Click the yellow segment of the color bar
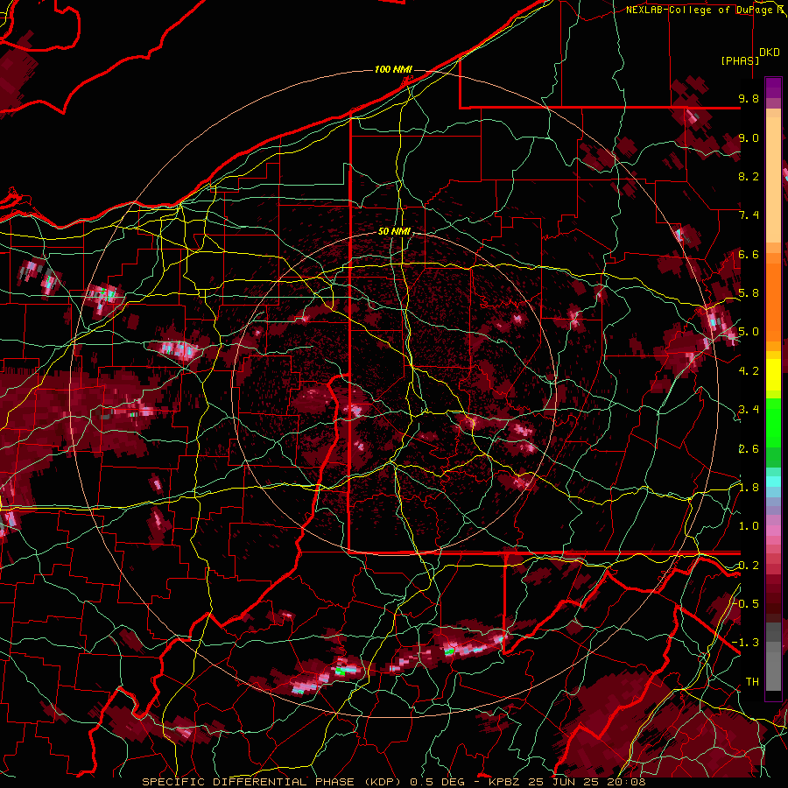Screen dimensions: 788x788 [x=773, y=375]
